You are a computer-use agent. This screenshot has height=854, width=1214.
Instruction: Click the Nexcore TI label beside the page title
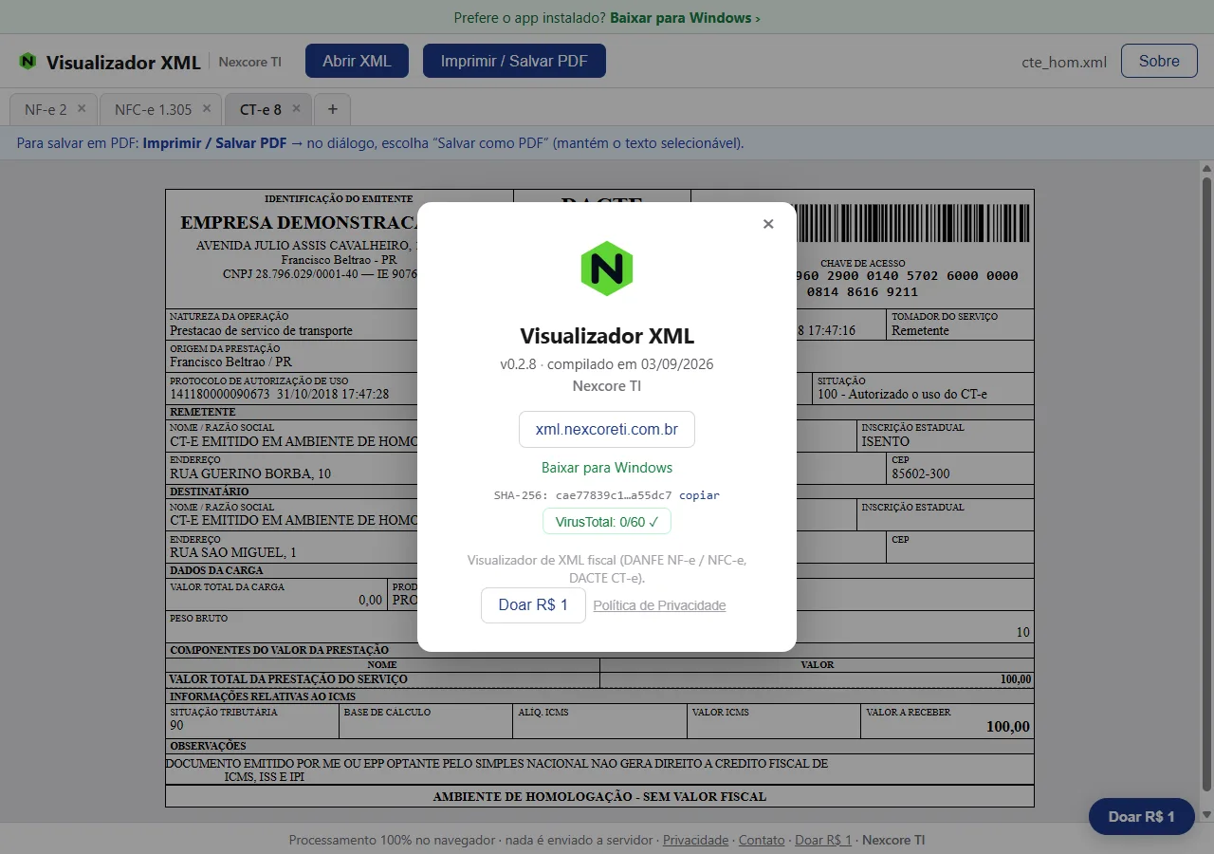[x=250, y=62]
